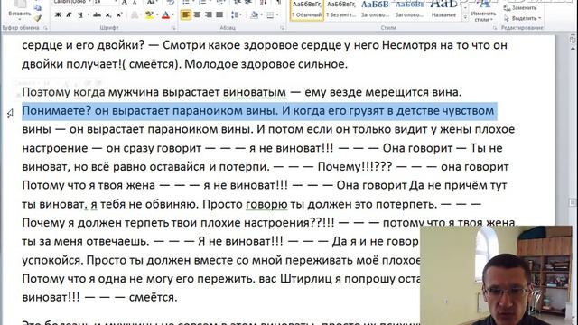Open the Выделить dropdown

[x=522, y=18]
